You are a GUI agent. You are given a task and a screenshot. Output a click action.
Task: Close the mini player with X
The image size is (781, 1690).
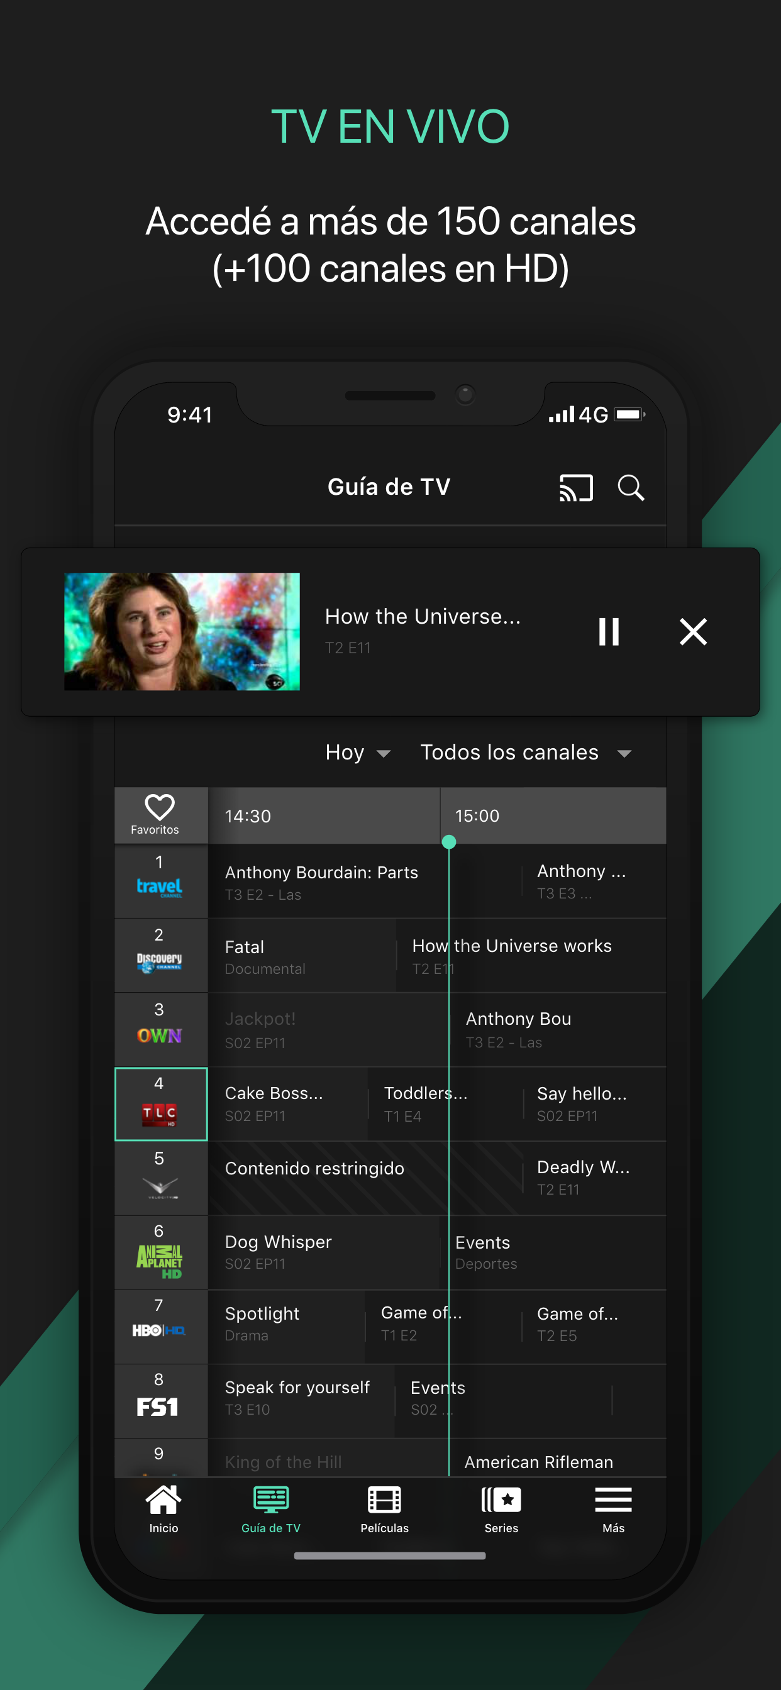pos(693,632)
